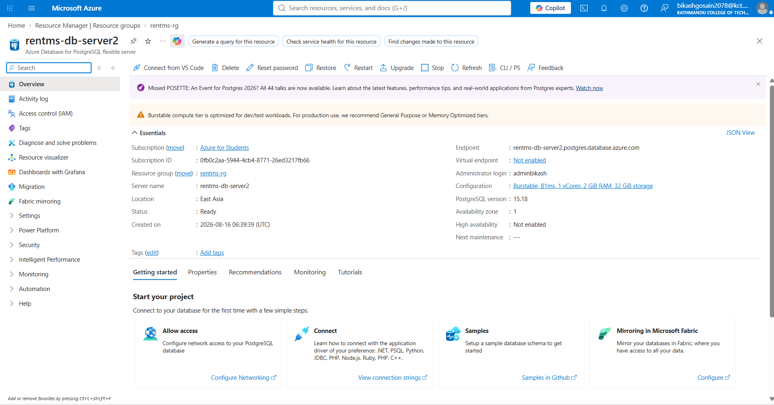Click Generate a query for this resource
Screen dimensions: 774x405
(x=234, y=42)
